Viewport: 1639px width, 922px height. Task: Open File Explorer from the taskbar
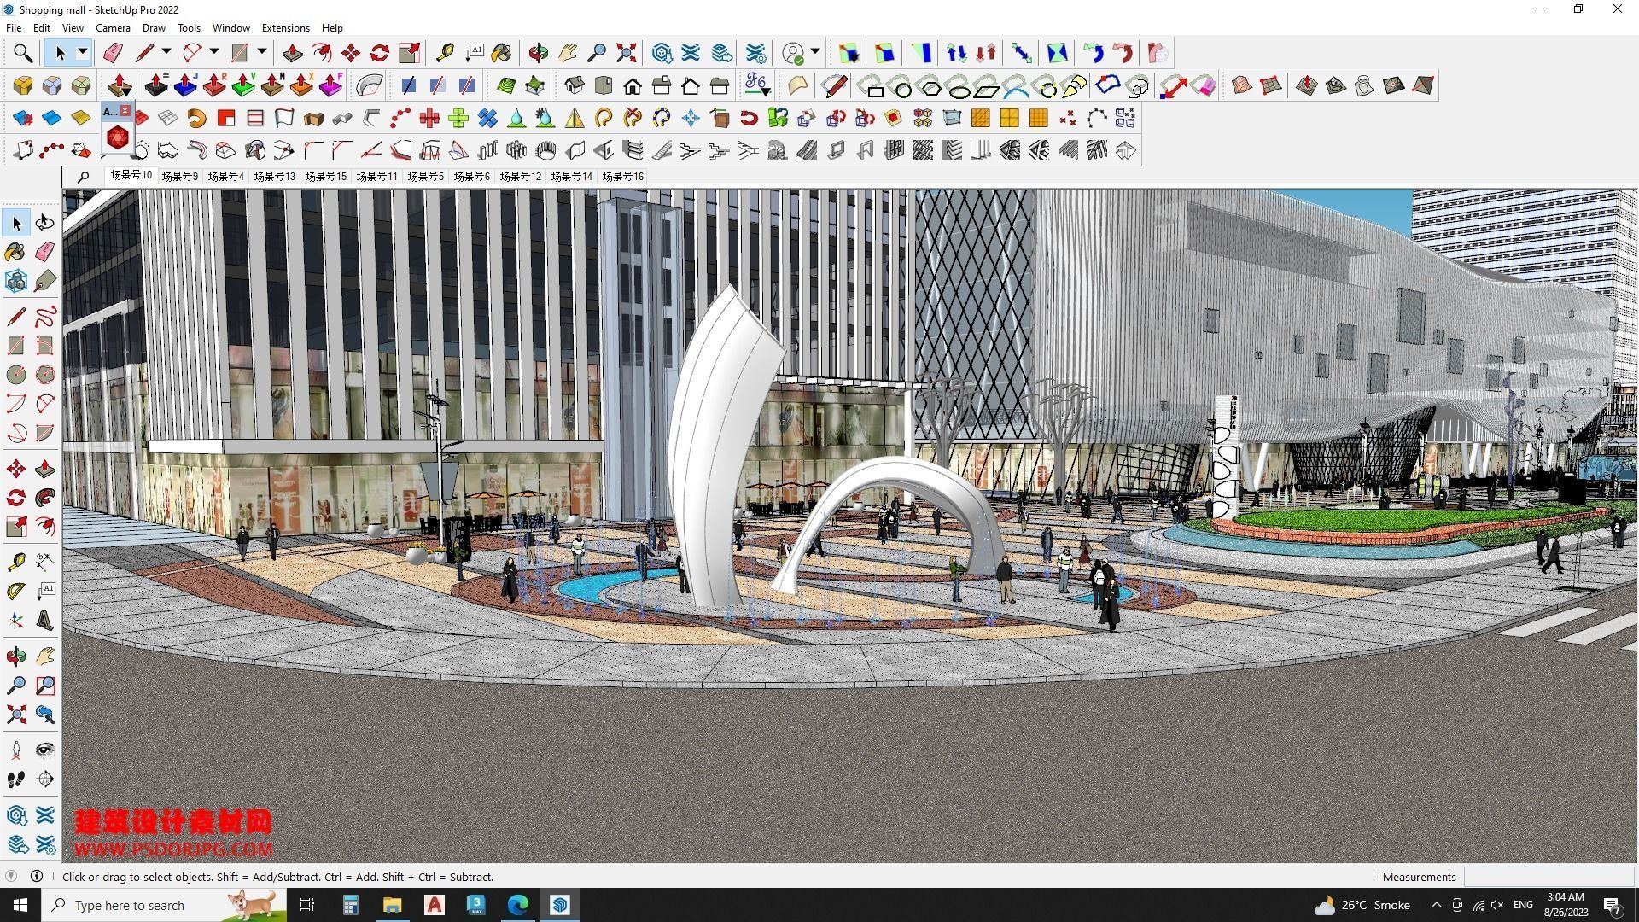(392, 905)
